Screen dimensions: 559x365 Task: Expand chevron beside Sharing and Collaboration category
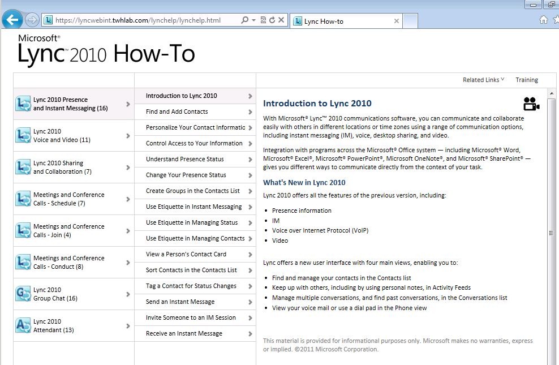click(x=128, y=168)
